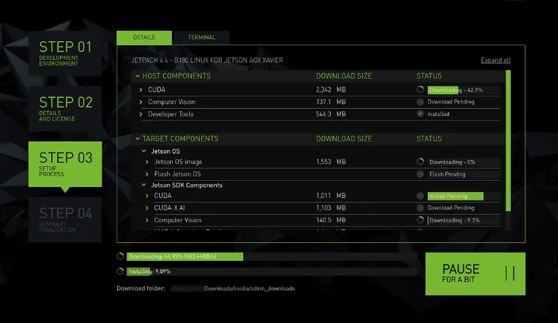
Task: Click the Jetson OS image downloading spinner
Action: coord(420,162)
